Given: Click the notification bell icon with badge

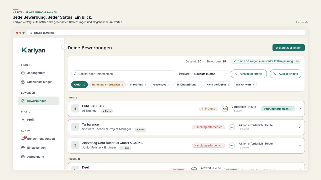Looking at the screenshot, I should [x=23, y=138].
